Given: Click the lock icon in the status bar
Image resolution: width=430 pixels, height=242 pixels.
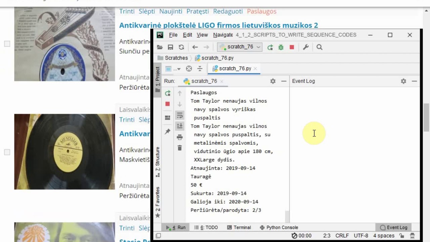Looking at the screenshot, I should coord(401,236).
